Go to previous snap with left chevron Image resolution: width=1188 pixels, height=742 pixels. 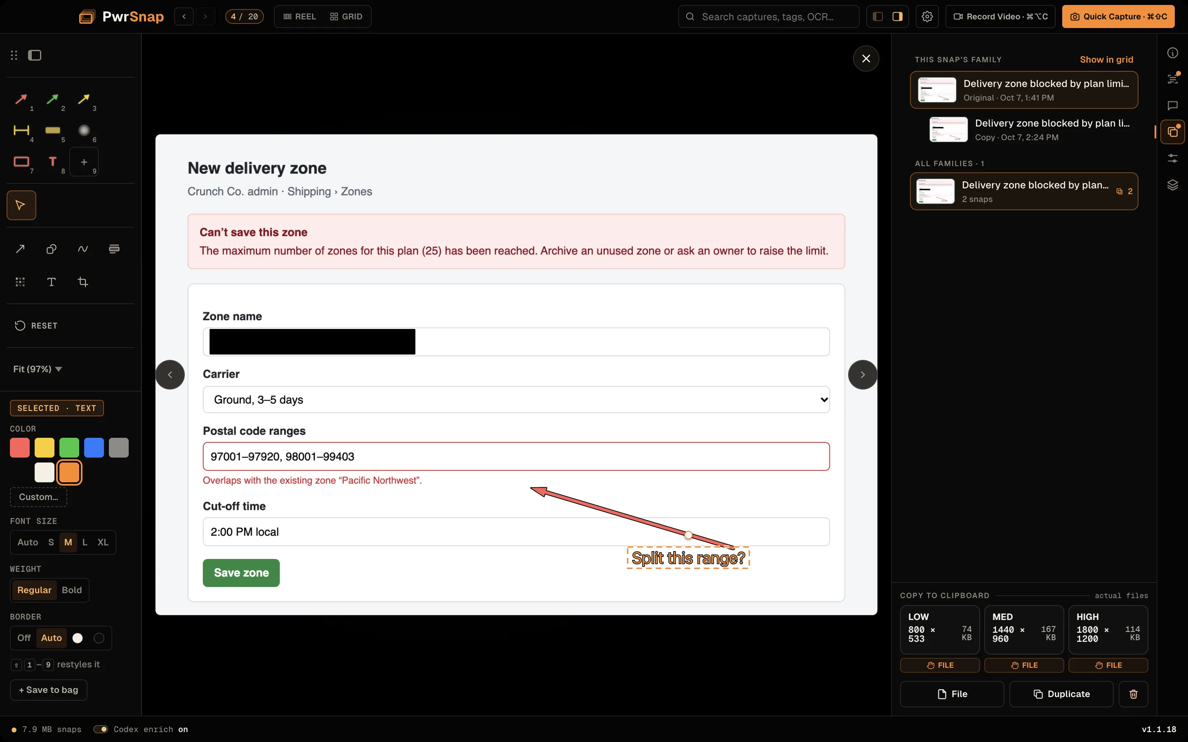click(x=170, y=375)
